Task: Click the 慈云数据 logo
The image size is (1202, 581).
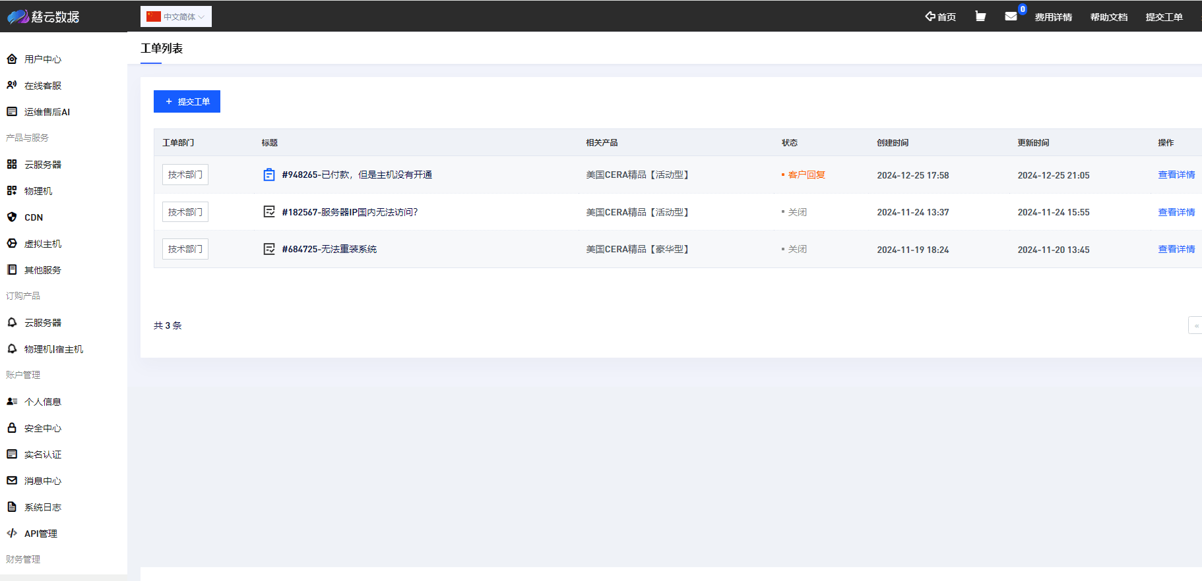Action: [44, 16]
